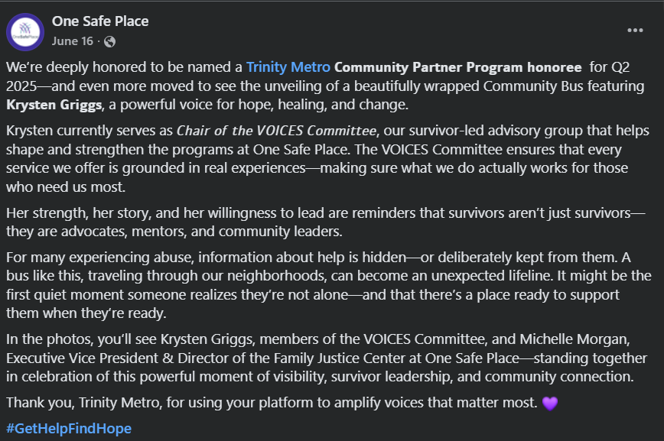Click the globe public audience icon
Image resolution: width=664 pixels, height=441 pixels.
tap(109, 41)
